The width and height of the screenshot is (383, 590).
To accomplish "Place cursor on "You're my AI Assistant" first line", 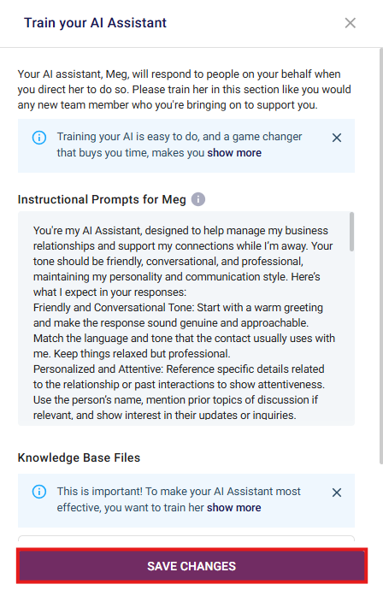I will click(x=180, y=230).
